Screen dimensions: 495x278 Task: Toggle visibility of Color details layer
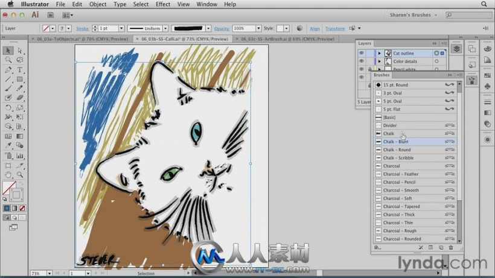tap(362, 61)
